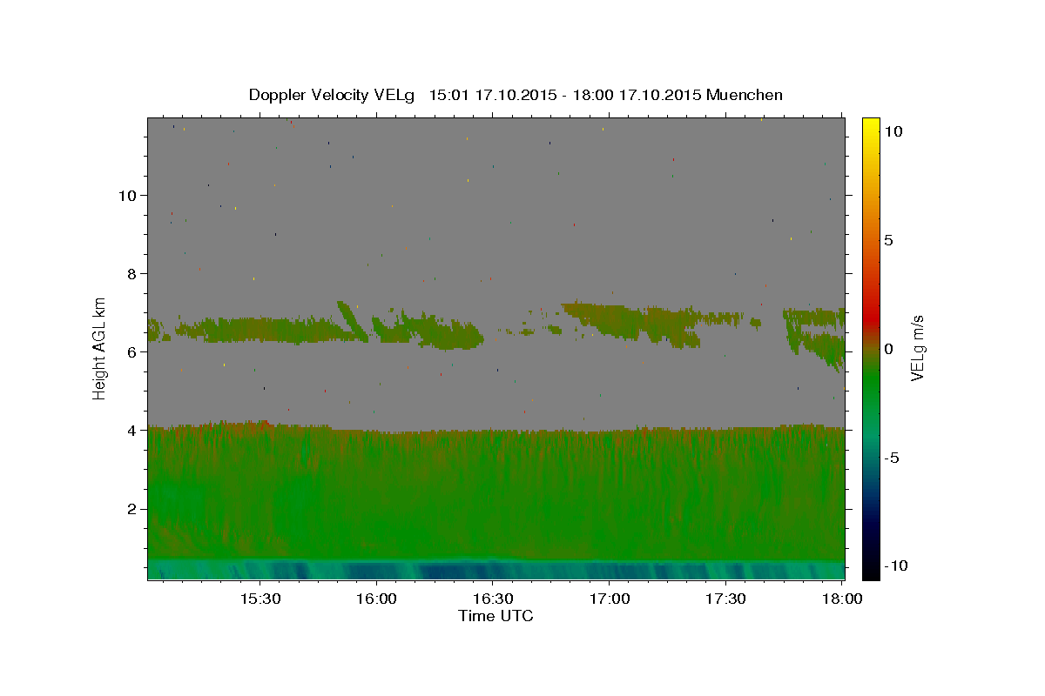Screen dimensions: 1045x696
Task: Click the height axis label 4
Action: [x=132, y=431]
